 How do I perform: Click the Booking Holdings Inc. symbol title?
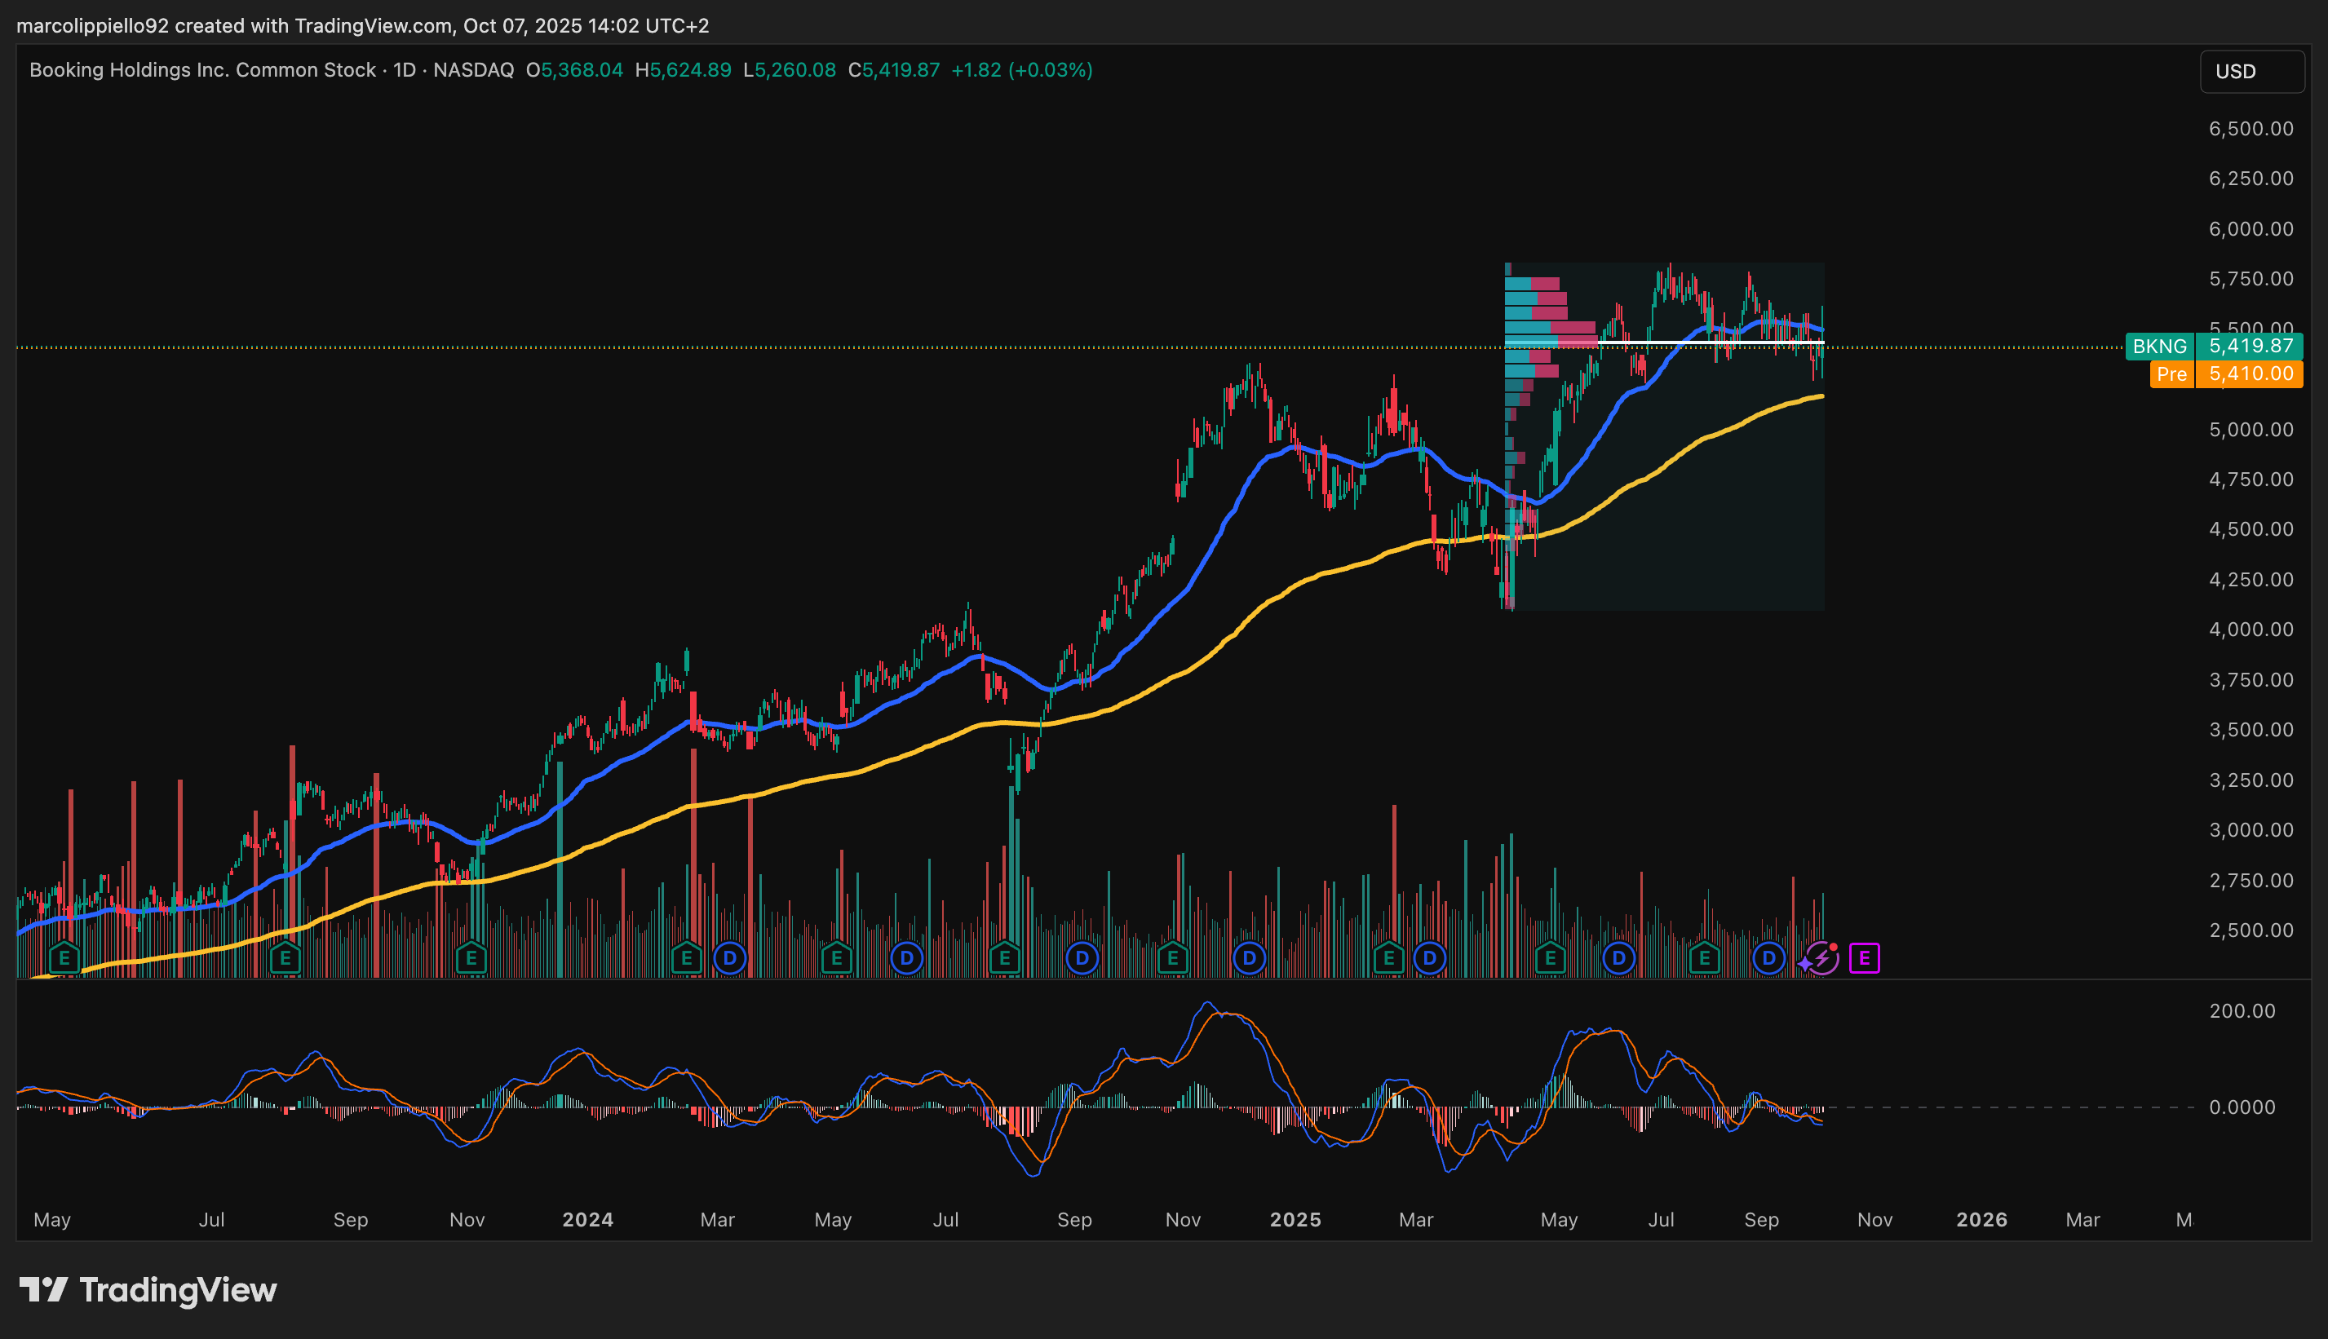point(202,70)
